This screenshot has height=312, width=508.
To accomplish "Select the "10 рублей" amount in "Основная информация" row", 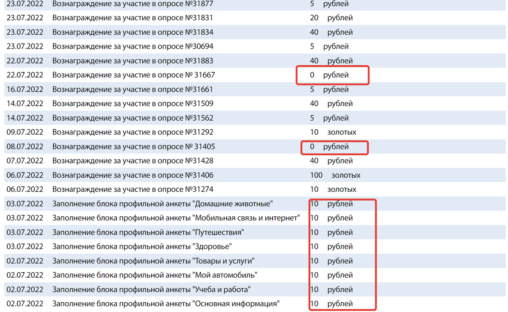I will tap(331, 304).
